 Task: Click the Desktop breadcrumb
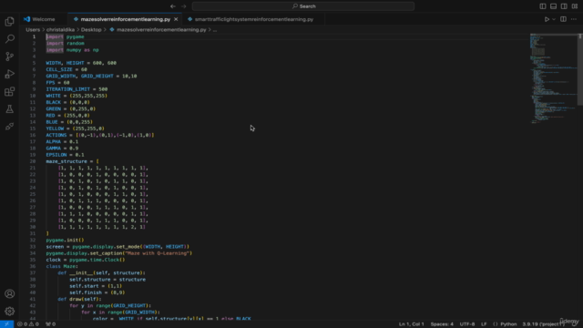point(91,30)
